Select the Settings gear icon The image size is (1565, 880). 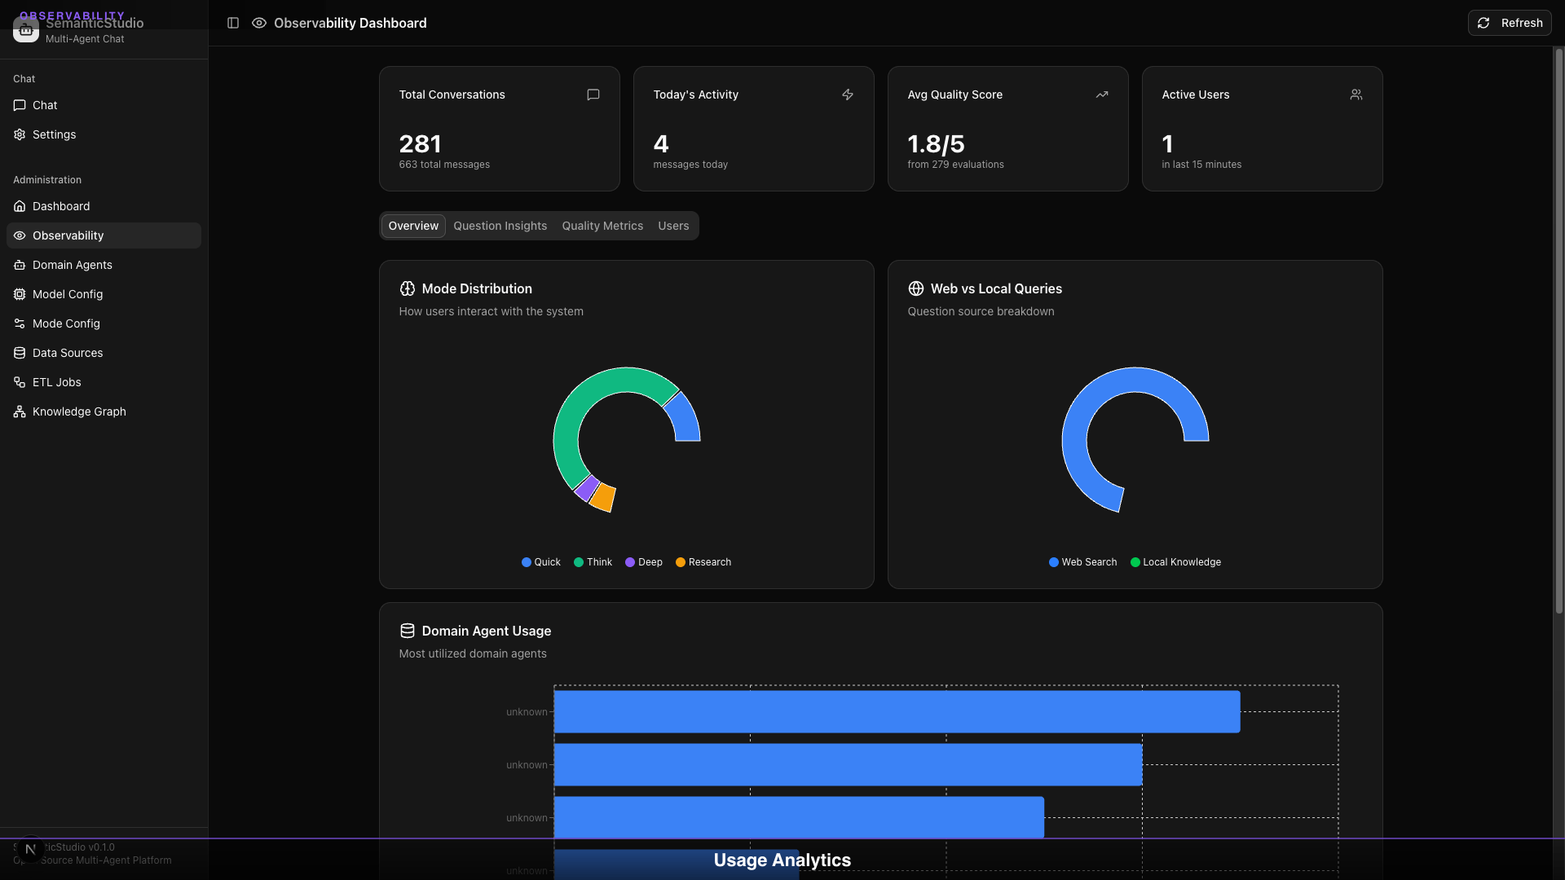[19, 134]
